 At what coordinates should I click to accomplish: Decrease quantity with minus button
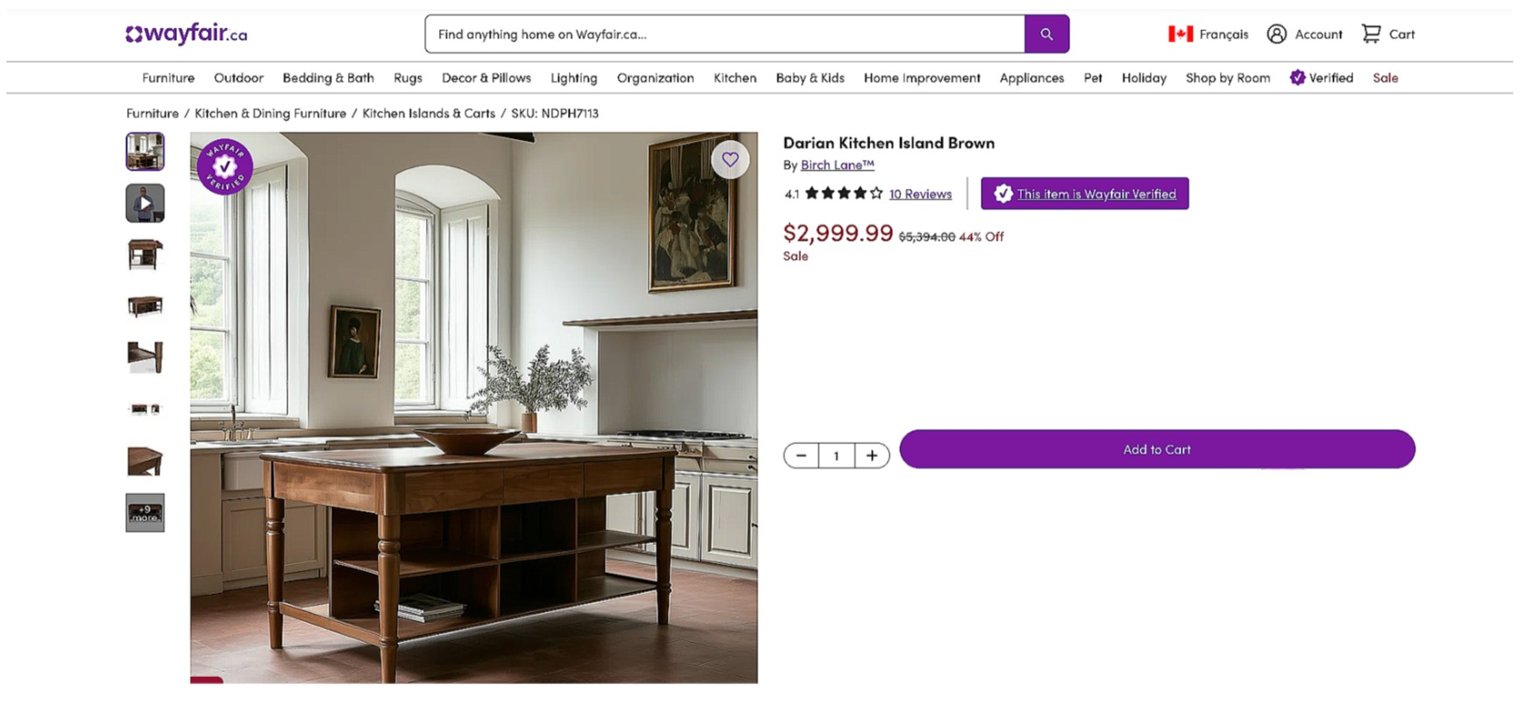(x=801, y=455)
